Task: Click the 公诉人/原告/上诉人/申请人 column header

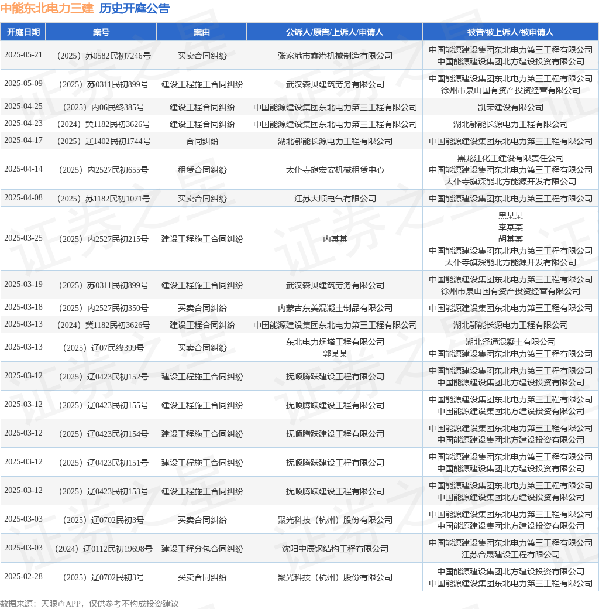Action: click(x=335, y=32)
